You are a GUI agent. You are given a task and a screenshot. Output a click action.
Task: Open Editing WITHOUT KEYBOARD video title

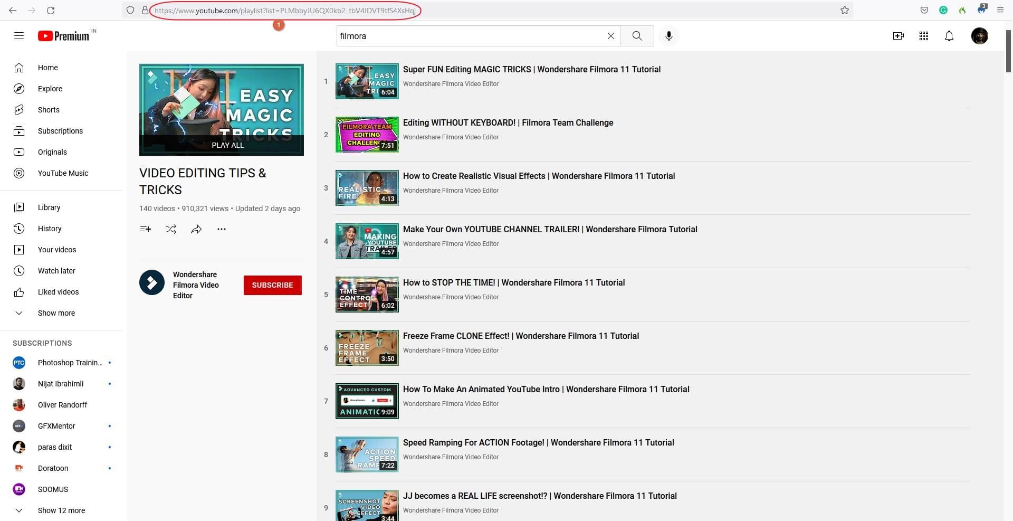[x=508, y=122]
